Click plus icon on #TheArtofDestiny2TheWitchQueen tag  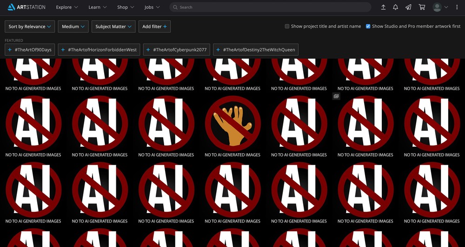point(218,50)
